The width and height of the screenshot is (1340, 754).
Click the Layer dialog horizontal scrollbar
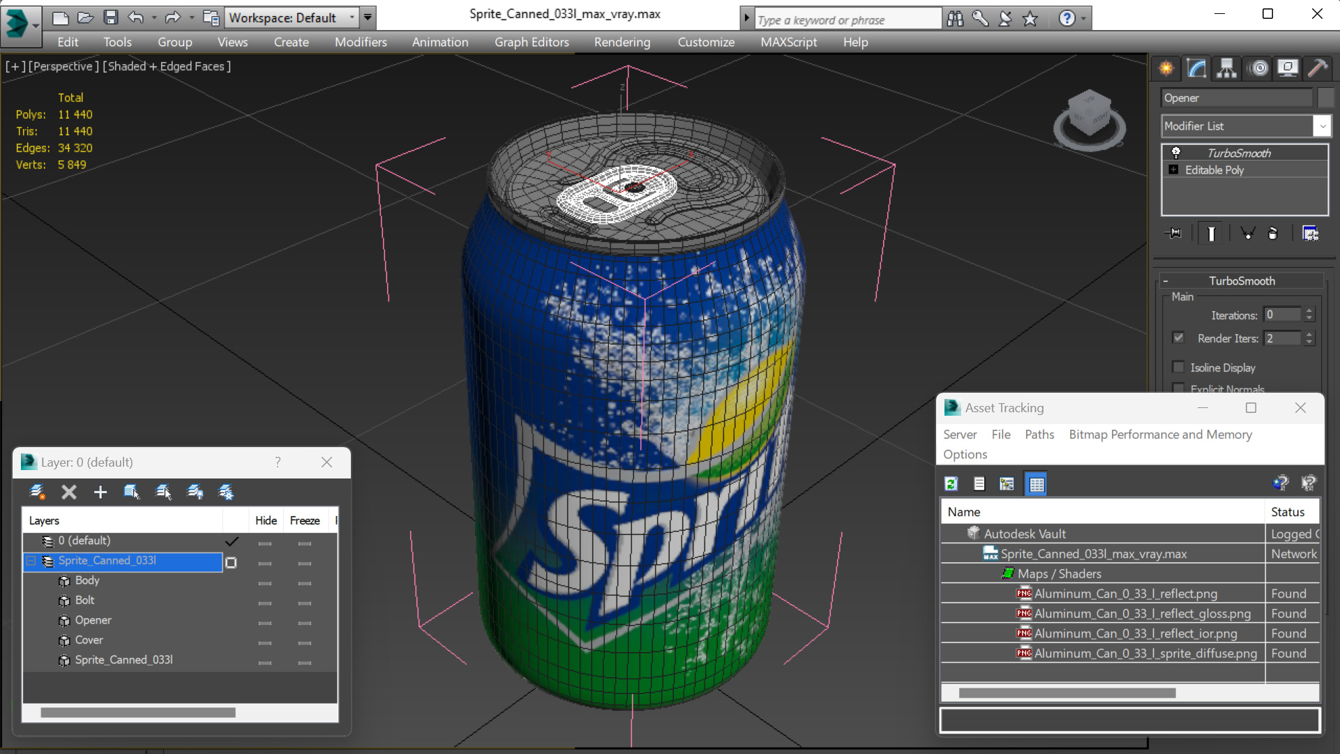tap(137, 712)
